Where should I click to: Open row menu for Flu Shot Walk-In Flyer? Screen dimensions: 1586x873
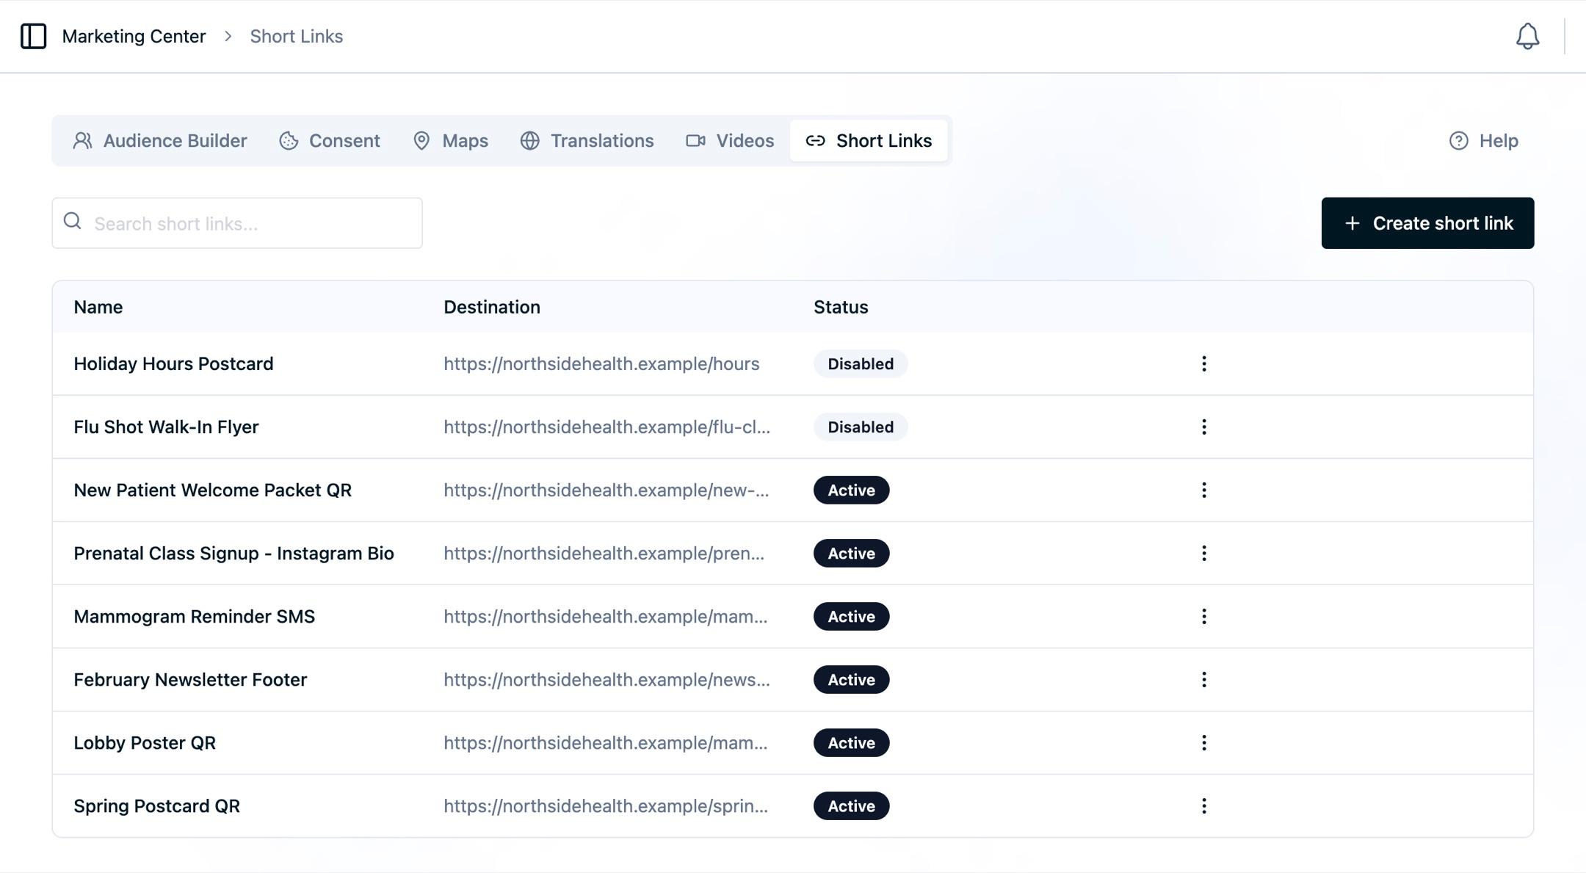pyautogui.click(x=1203, y=427)
